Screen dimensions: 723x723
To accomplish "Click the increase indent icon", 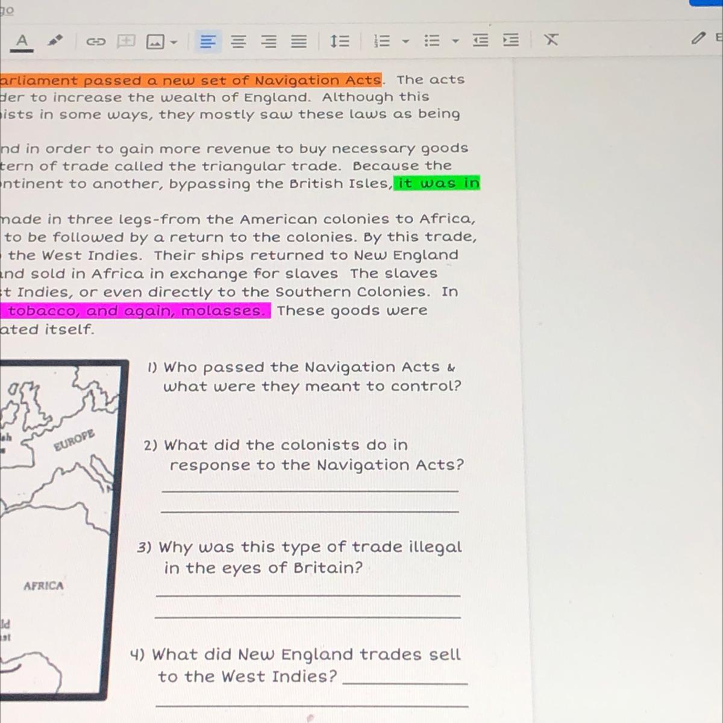I will tap(510, 40).
